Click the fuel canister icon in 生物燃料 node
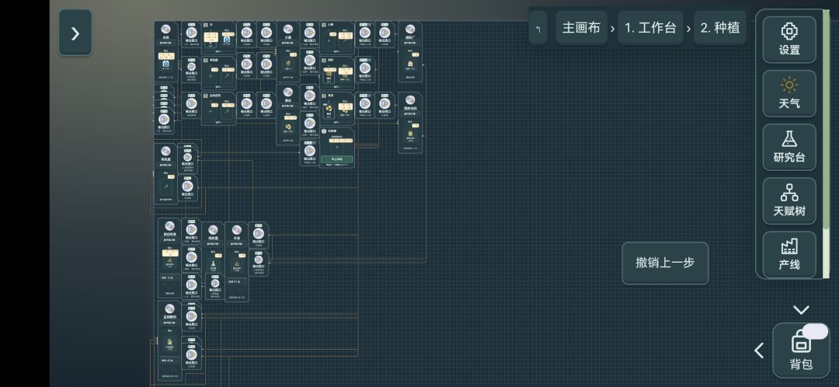839x387 pixels. [169, 343]
